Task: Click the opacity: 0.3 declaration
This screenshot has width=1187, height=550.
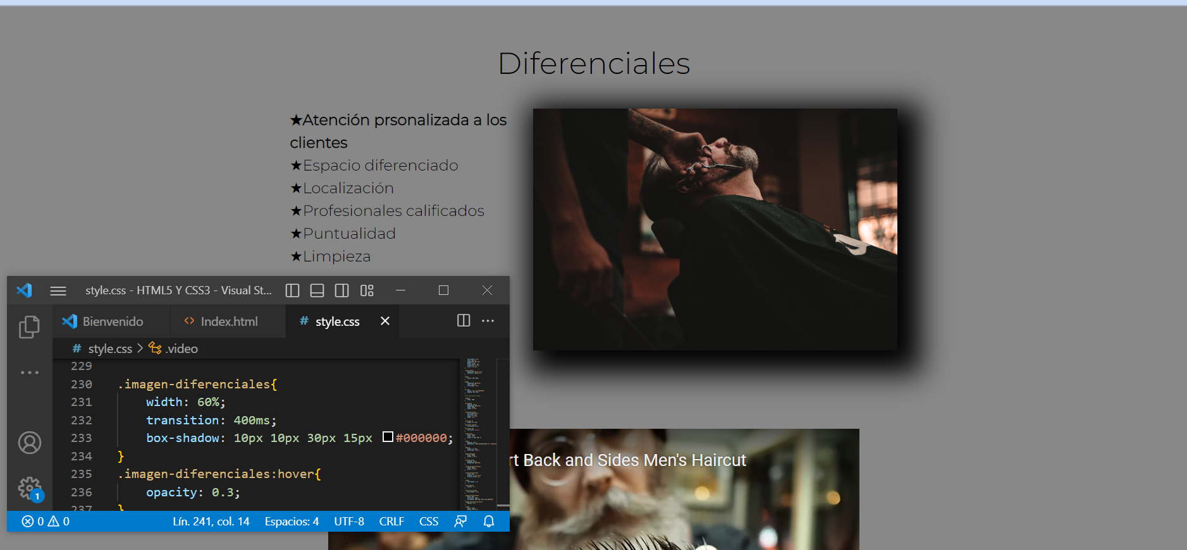Action: (193, 492)
